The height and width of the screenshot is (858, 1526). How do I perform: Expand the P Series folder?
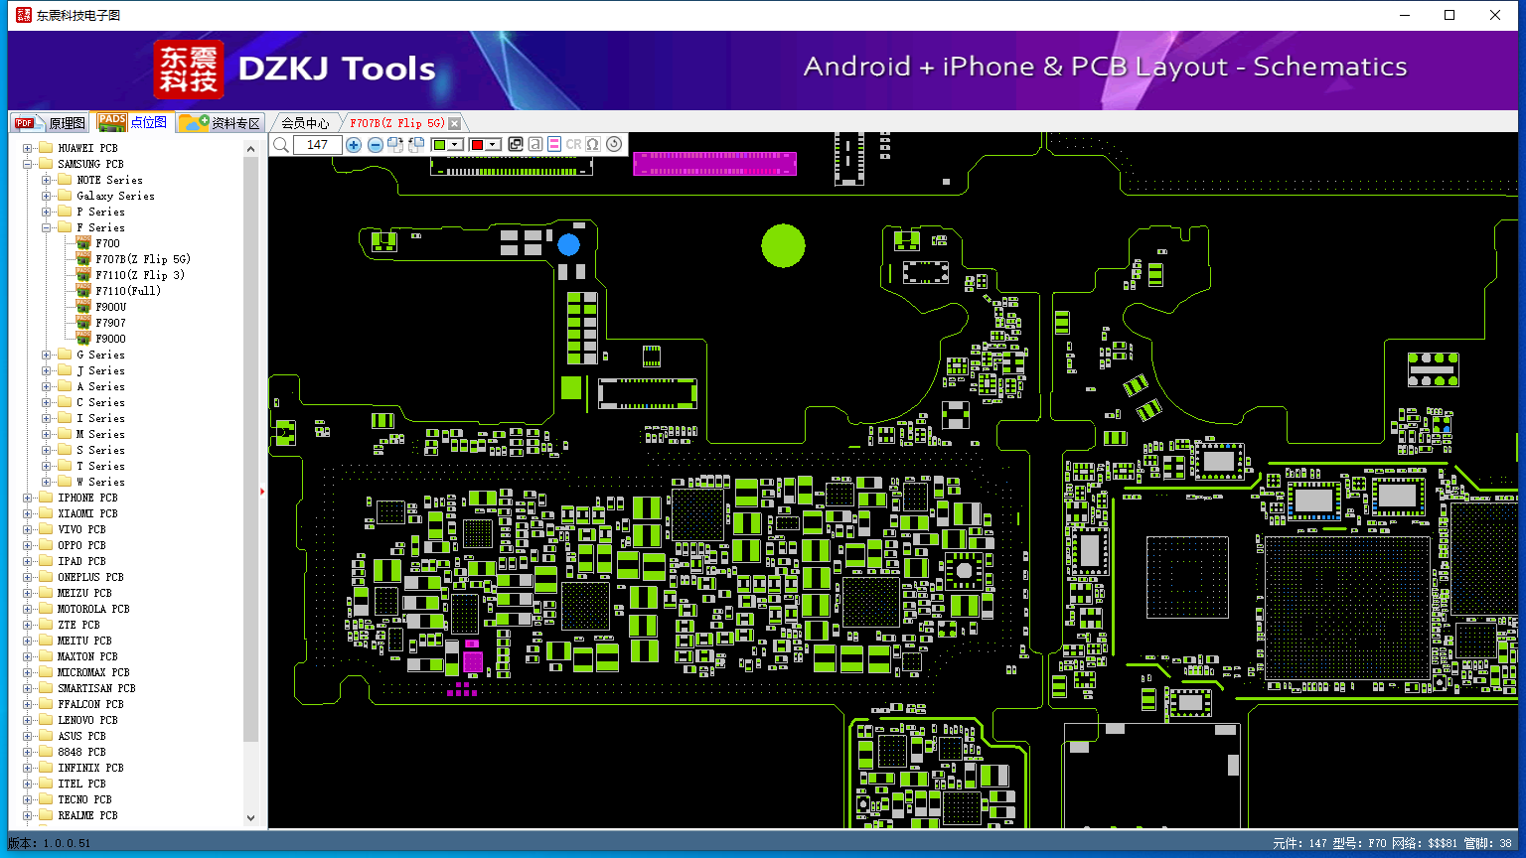(47, 213)
